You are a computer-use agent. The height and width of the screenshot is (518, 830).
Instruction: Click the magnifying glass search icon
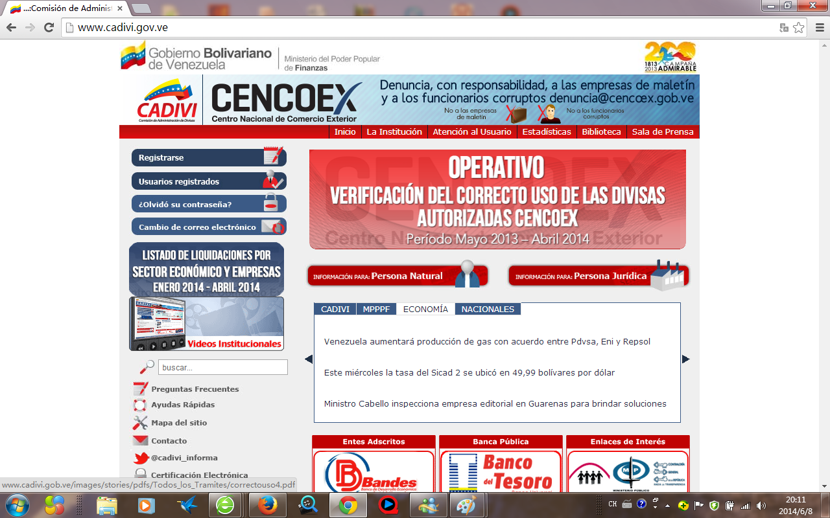coord(147,367)
